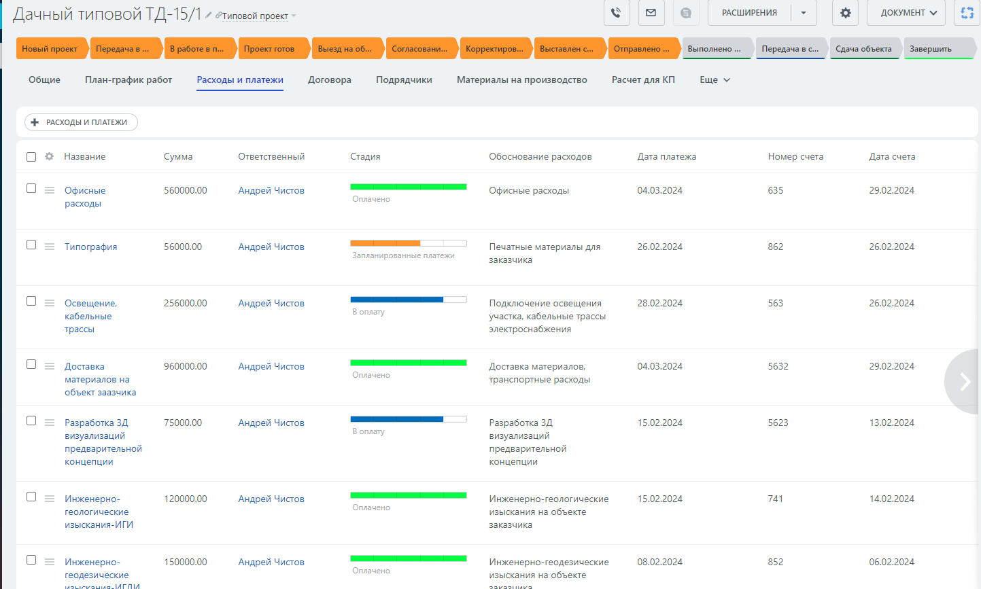Click the fullscreen expand icon

point(967,13)
